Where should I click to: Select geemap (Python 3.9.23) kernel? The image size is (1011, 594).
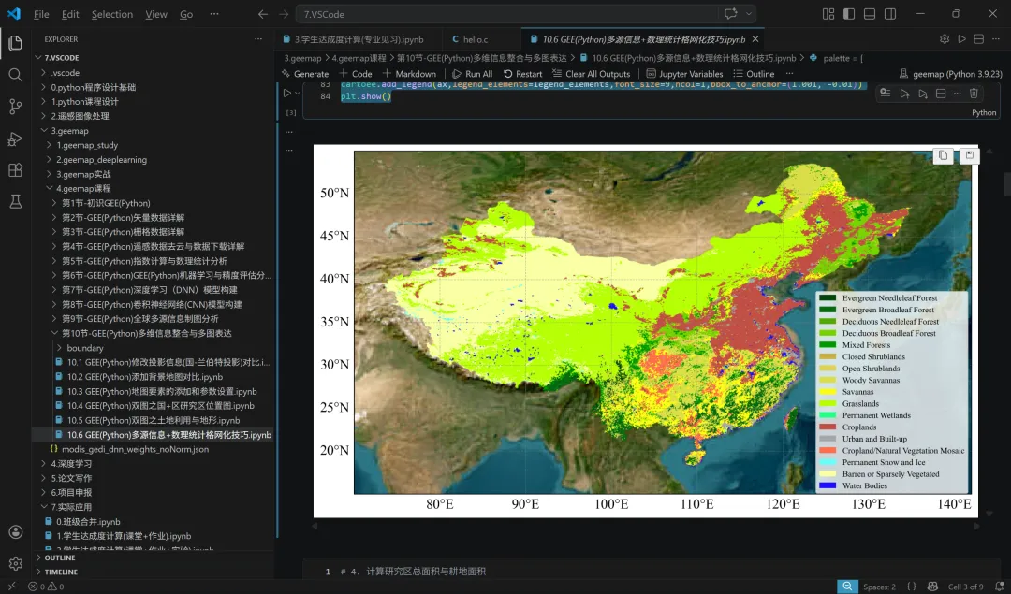click(x=950, y=74)
